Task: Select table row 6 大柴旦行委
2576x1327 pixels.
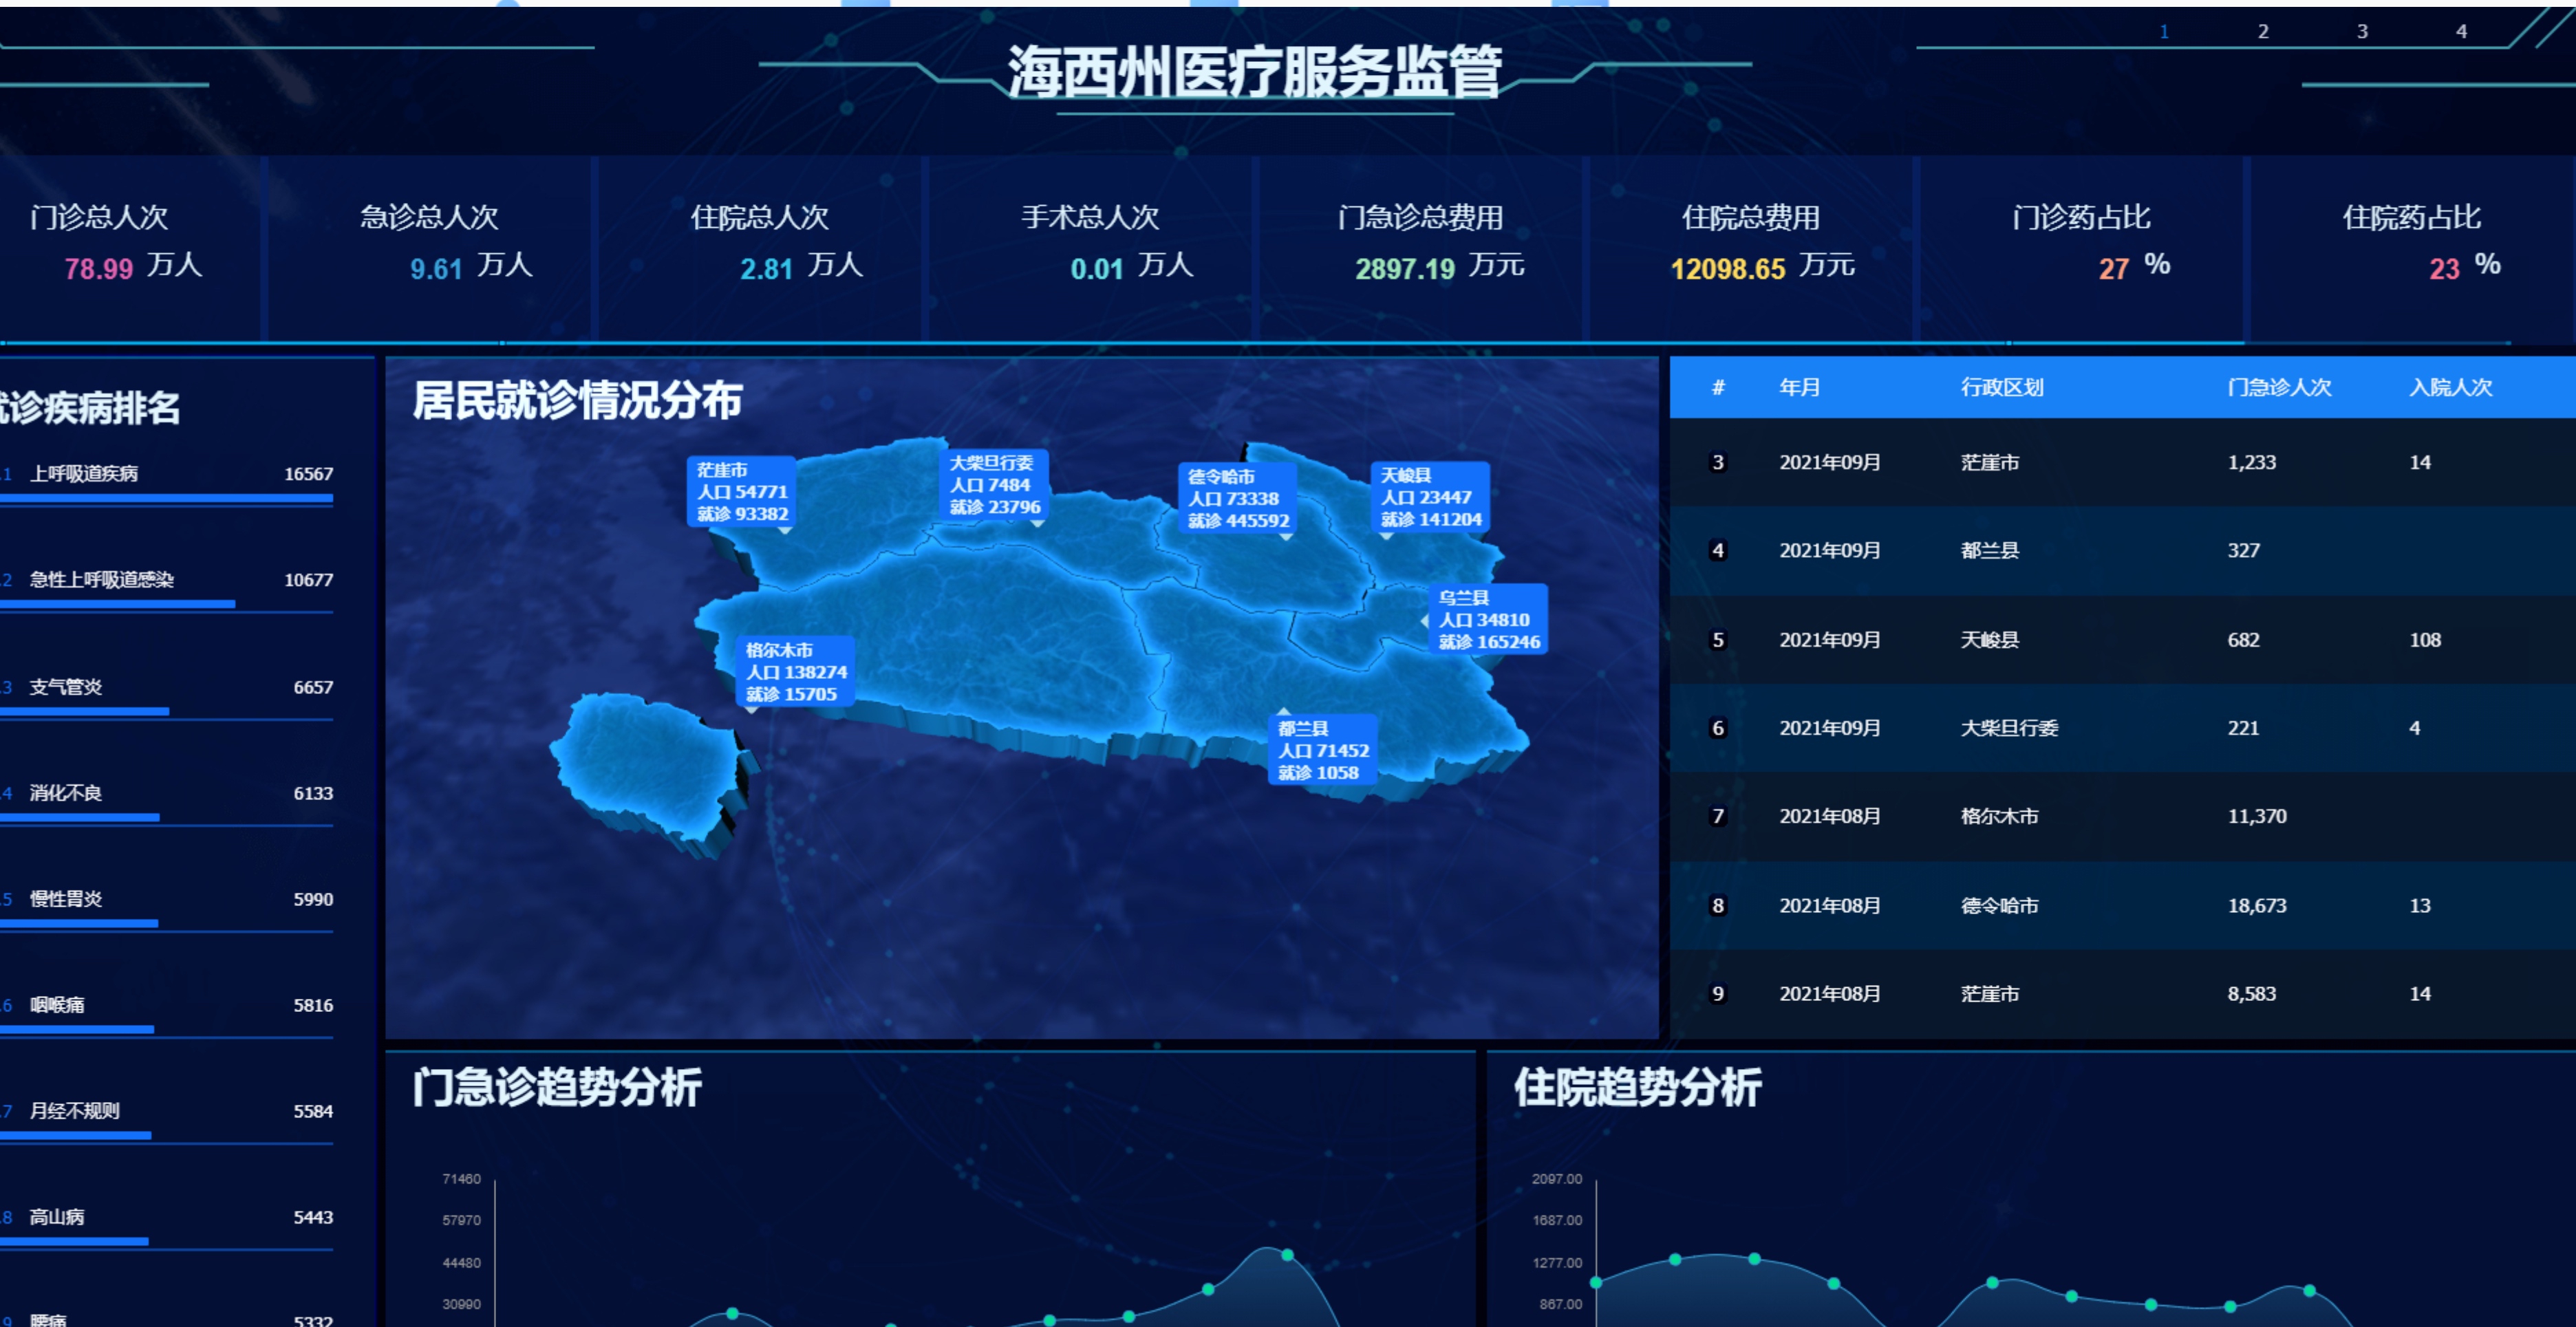Action: click(x=2122, y=728)
